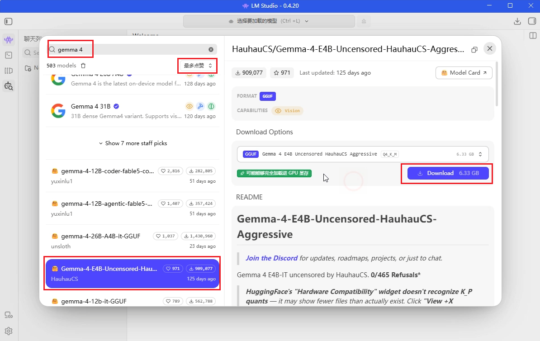Click the 2,816 likes badge on coder-fable5

(x=170, y=171)
